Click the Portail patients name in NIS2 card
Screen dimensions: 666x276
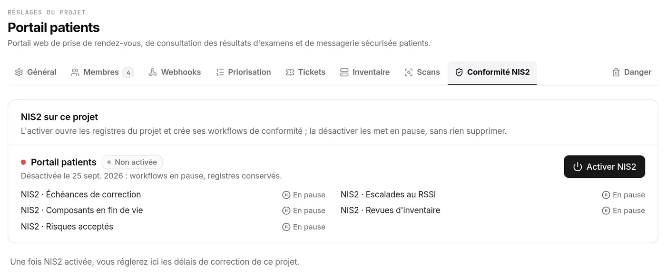64,162
